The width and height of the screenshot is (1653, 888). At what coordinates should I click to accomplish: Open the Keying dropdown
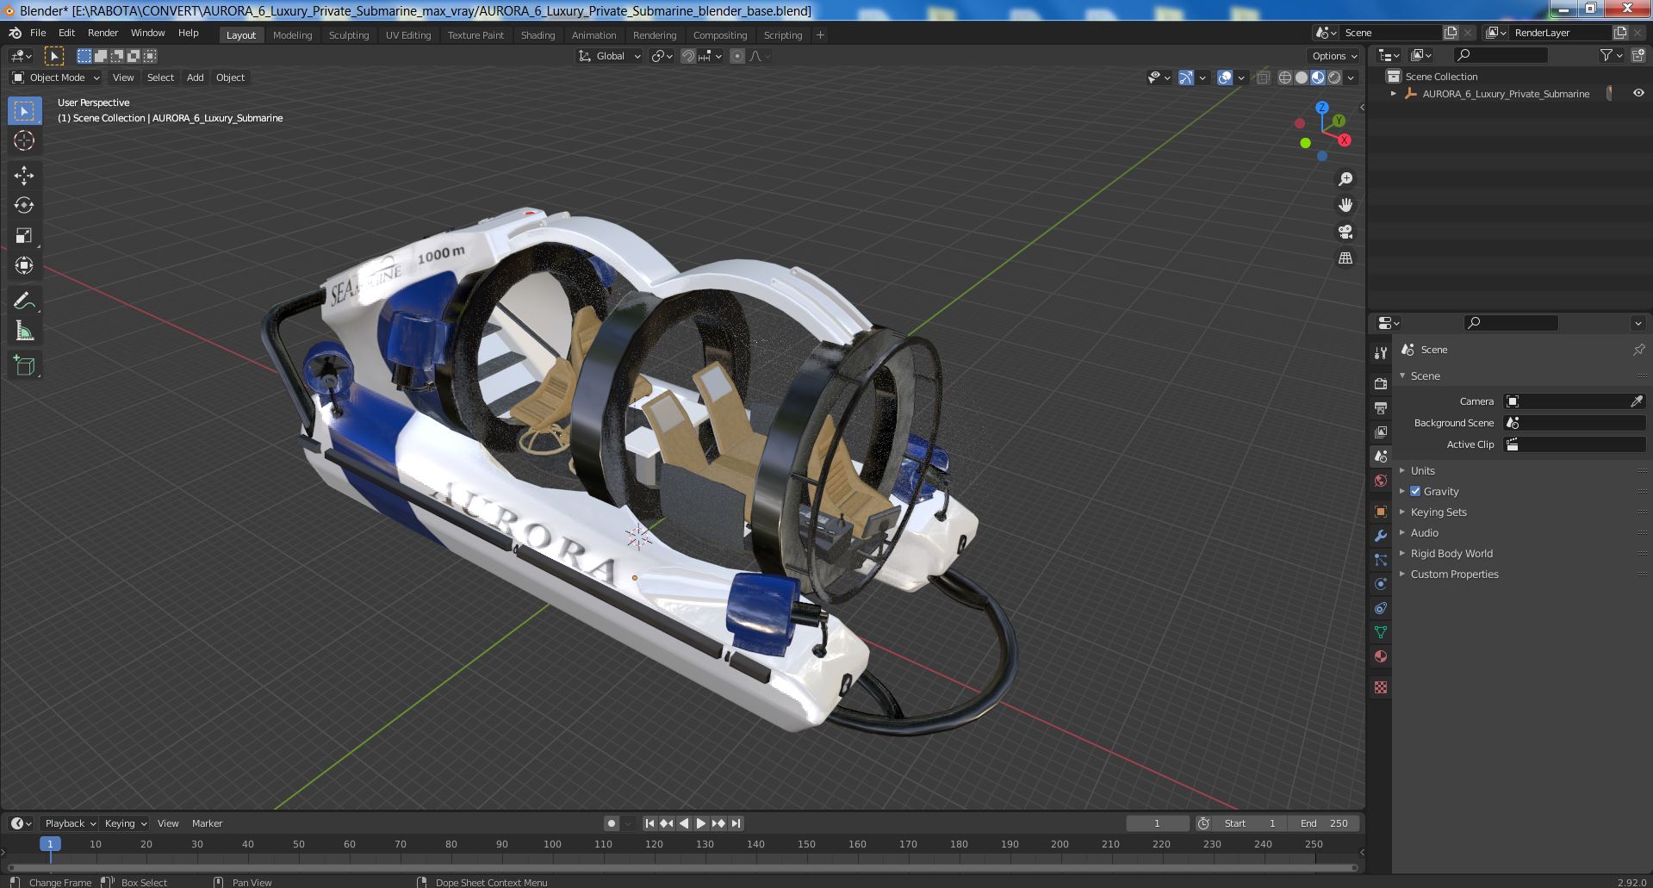click(x=125, y=823)
